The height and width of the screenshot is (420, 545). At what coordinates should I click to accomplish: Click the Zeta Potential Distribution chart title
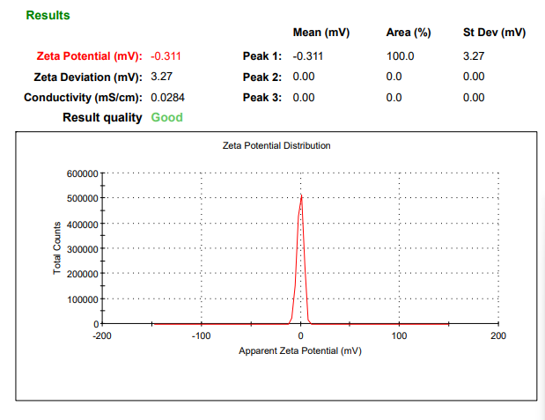click(x=276, y=145)
